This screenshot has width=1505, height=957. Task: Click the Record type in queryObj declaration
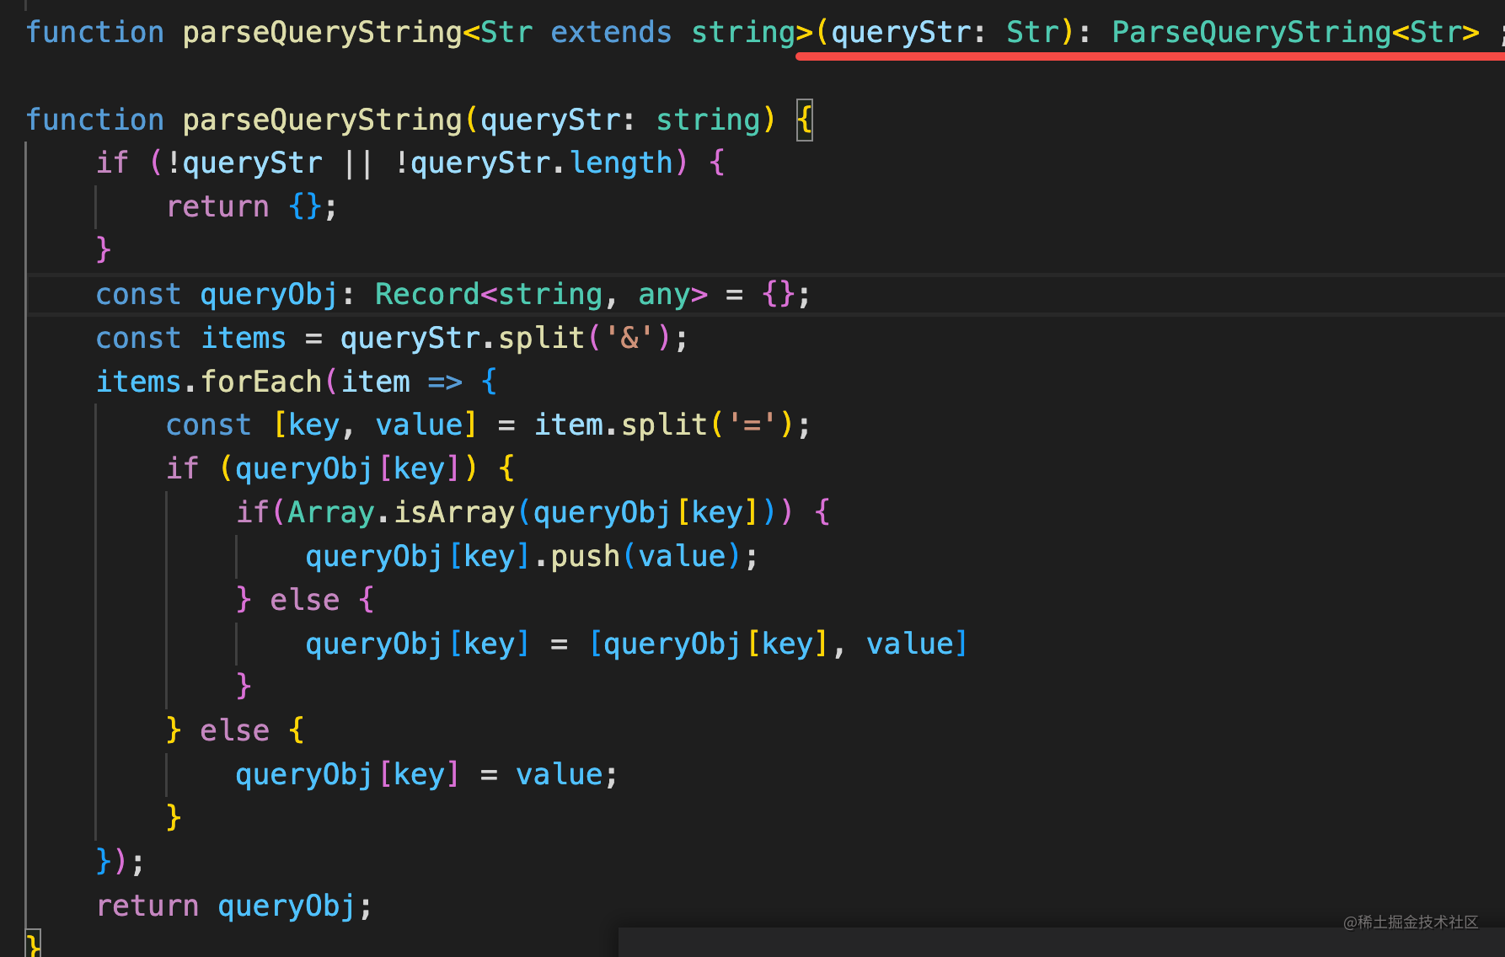[x=426, y=294]
